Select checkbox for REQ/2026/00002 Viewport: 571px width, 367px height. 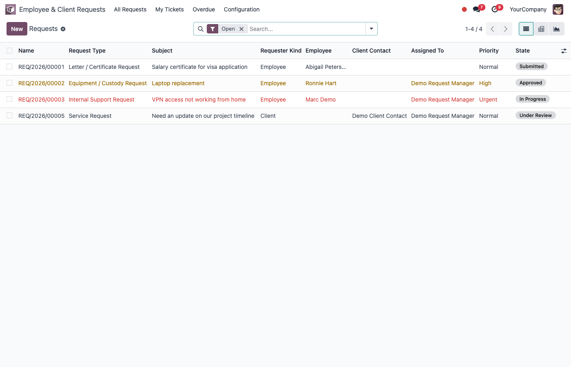point(9,83)
